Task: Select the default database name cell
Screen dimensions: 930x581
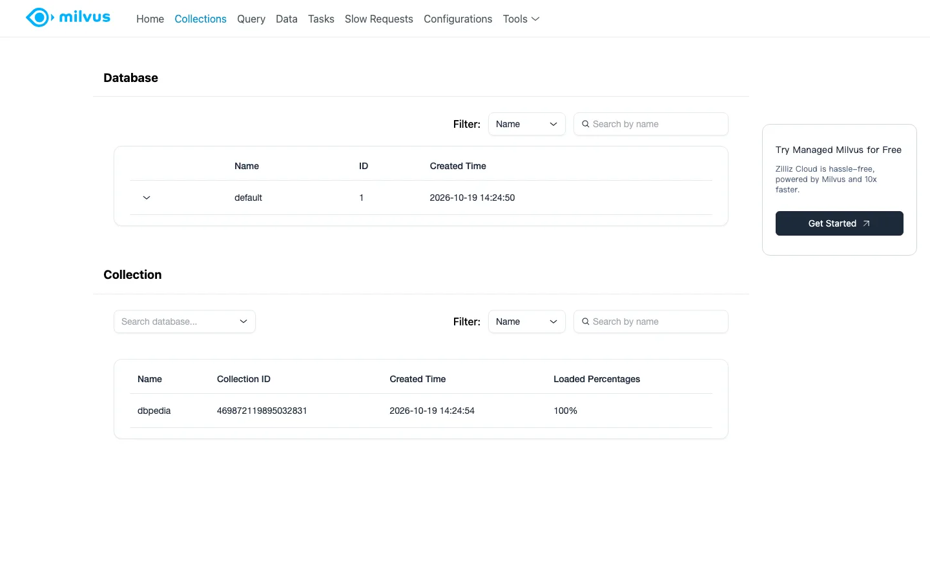Action: click(x=248, y=198)
